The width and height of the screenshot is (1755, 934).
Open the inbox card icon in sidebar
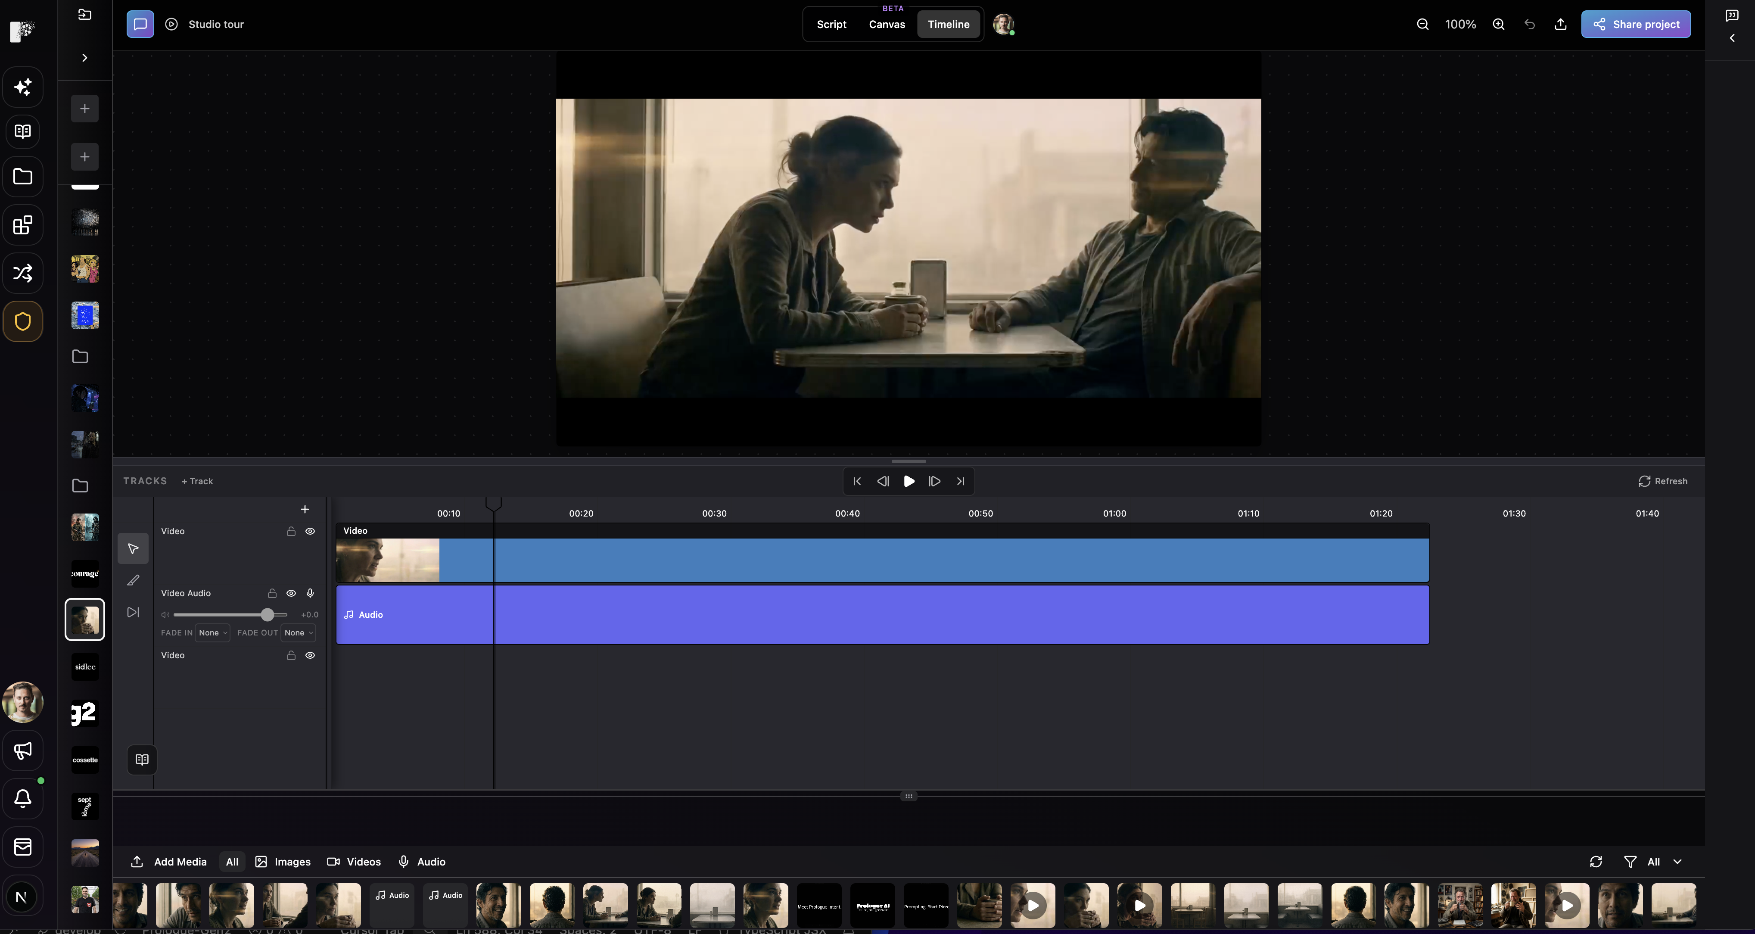[22, 847]
